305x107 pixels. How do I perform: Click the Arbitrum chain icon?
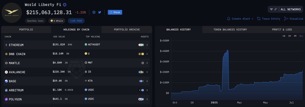(6, 90)
